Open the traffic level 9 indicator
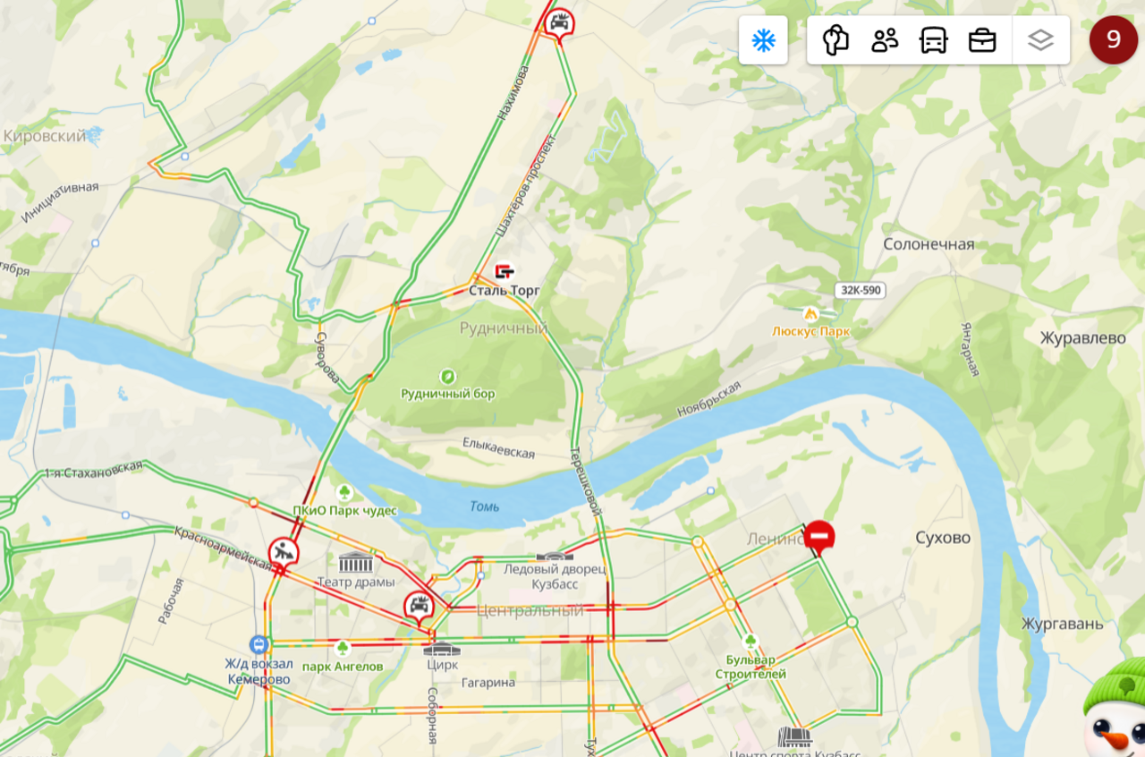This screenshot has width=1145, height=757. (1114, 39)
